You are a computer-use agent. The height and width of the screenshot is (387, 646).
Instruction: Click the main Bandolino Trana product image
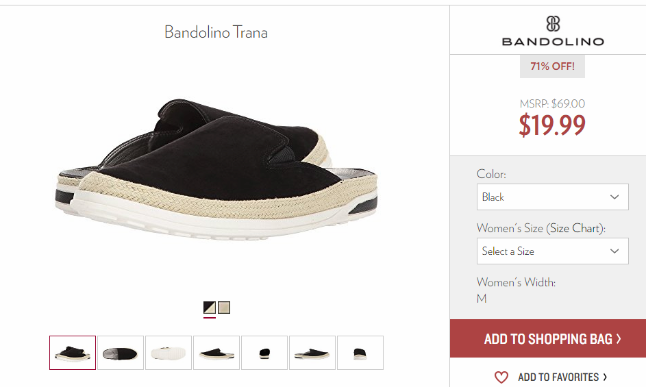[216, 170]
